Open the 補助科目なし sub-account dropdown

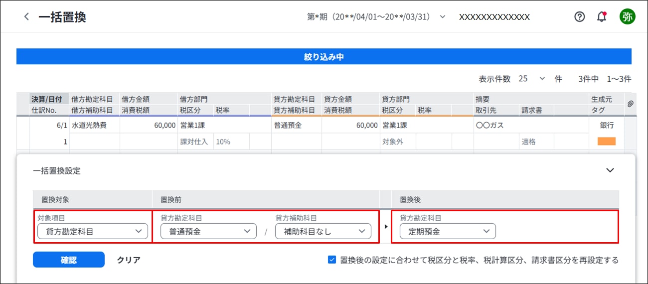tap(323, 231)
